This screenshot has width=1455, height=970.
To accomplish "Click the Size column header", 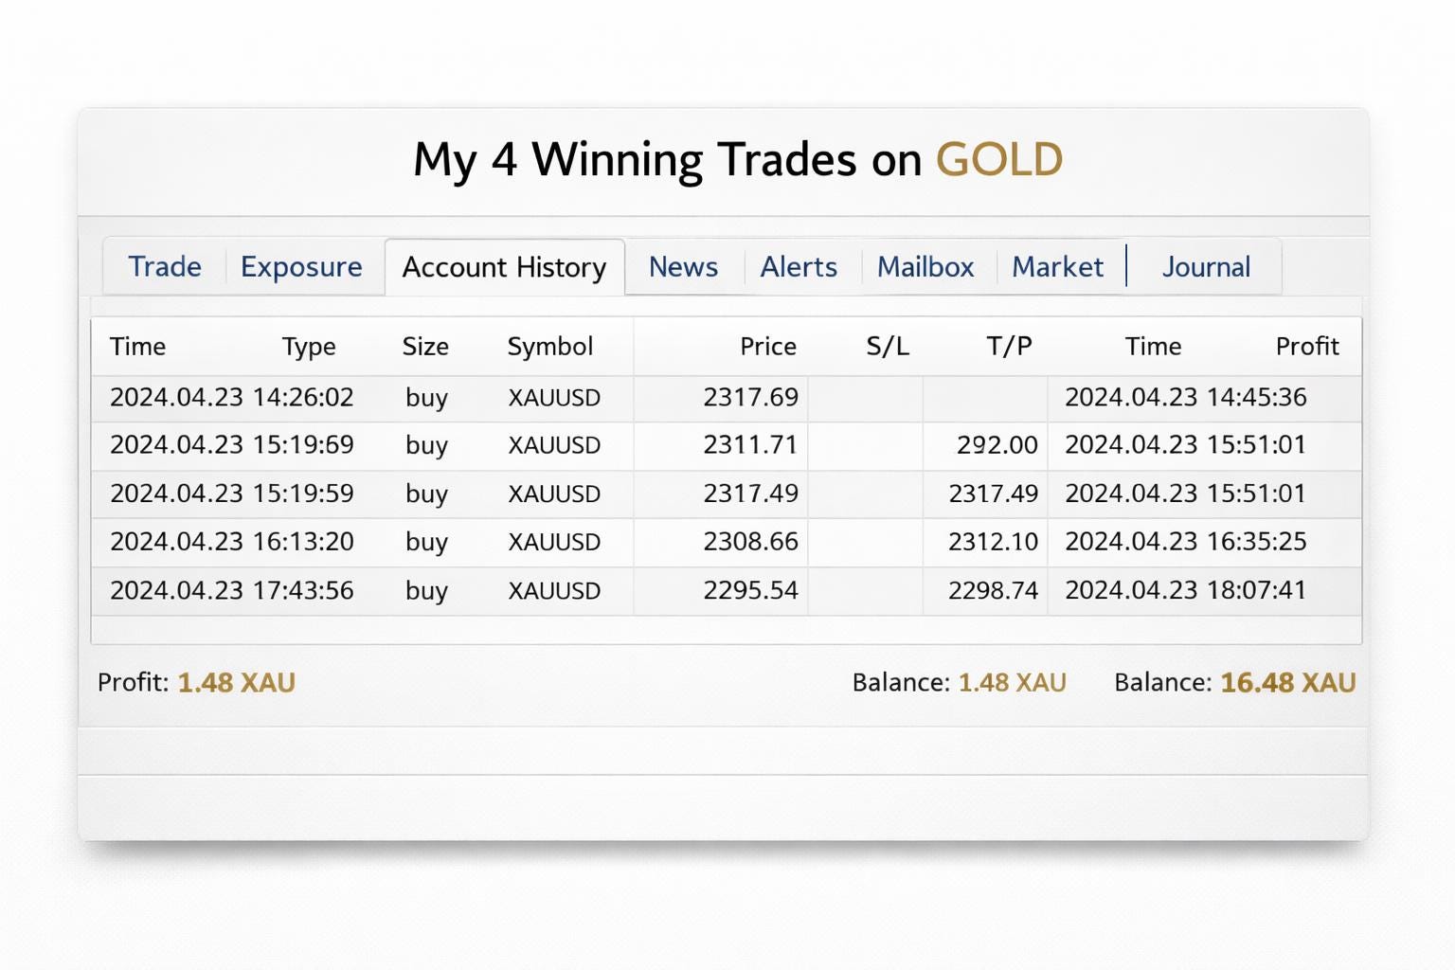I will click(x=425, y=347).
